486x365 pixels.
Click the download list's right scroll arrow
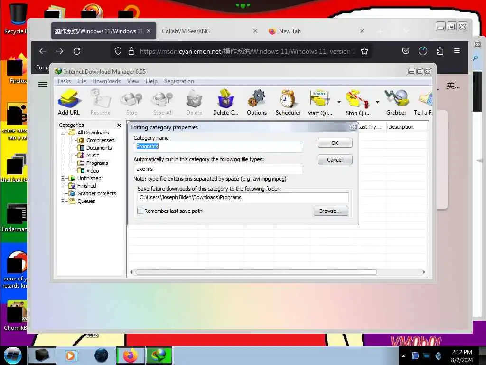pyautogui.click(x=424, y=272)
